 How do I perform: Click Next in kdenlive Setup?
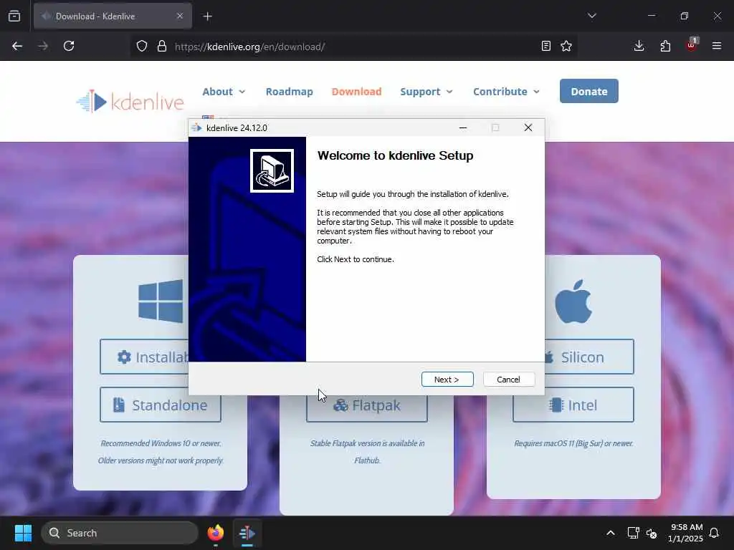click(x=447, y=380)
